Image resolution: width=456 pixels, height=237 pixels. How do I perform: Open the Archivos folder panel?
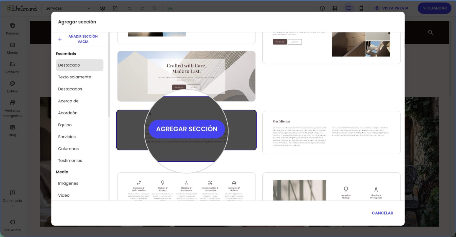(x=12, y=68)
